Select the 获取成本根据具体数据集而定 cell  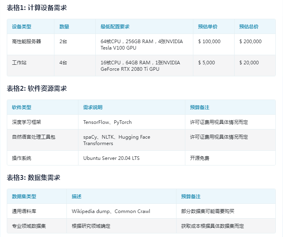(x=226, y=226)
